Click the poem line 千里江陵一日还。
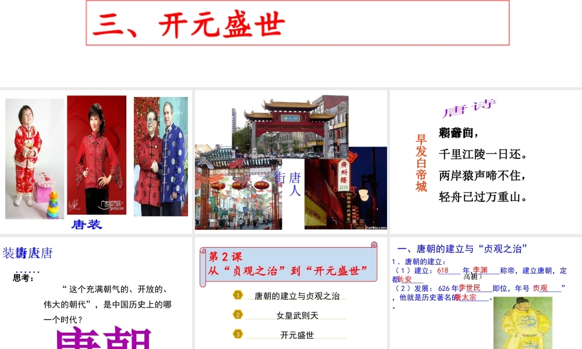This screenshot has height=349, width=582. (x=483, y=154)
